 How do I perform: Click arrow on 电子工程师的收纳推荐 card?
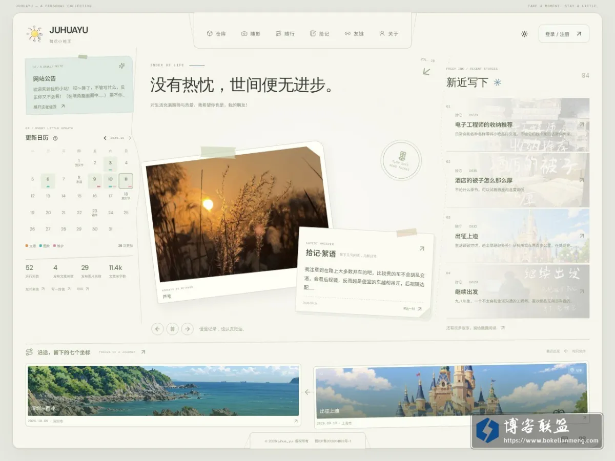pyautogui.click(x=582, y=124)
